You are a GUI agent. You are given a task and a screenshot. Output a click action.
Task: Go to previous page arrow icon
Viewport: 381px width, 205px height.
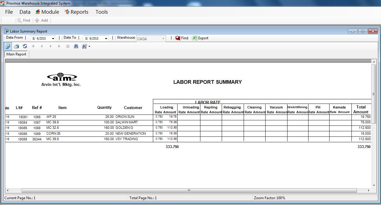coord(42,46)
